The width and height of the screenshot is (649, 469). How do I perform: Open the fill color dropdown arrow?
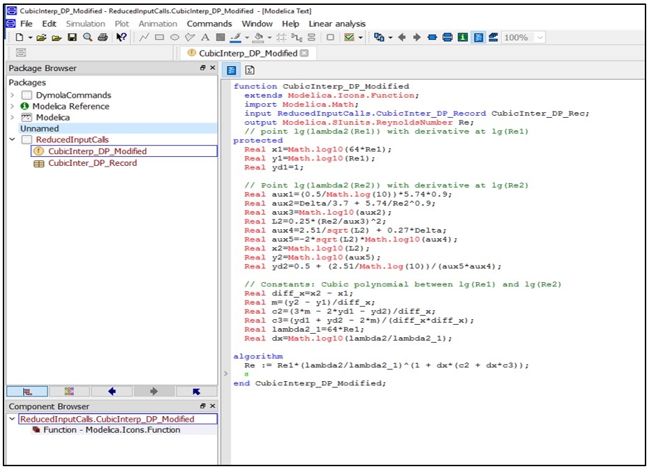click(x=270, y=38)
